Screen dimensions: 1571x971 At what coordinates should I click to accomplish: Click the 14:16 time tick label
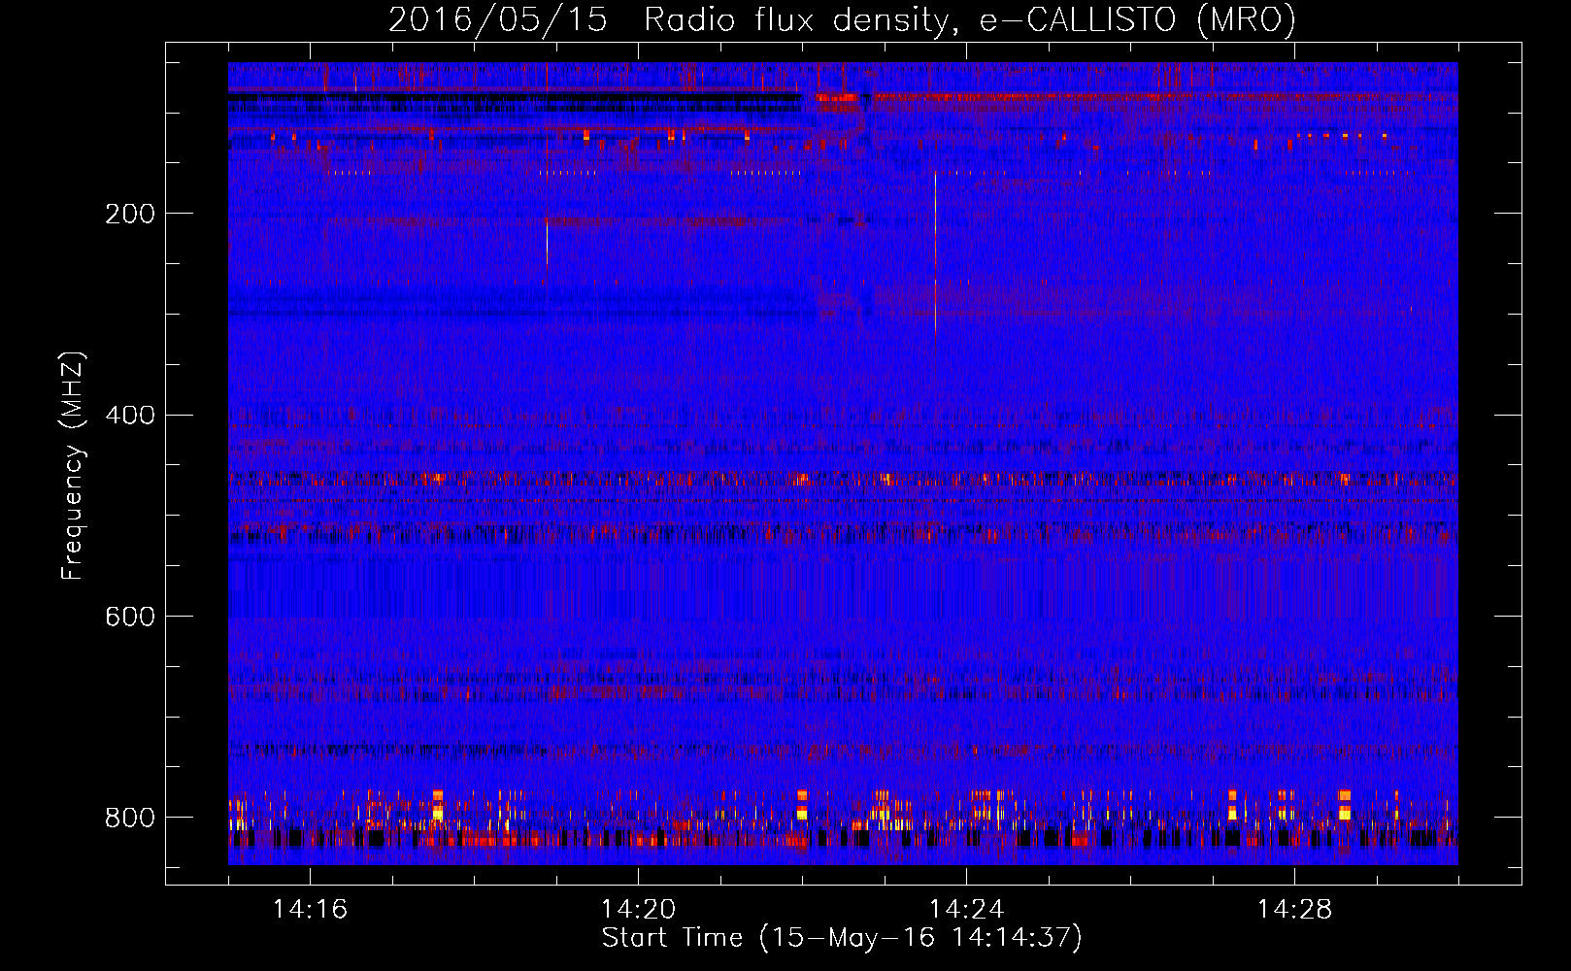[x=311, y=910]
